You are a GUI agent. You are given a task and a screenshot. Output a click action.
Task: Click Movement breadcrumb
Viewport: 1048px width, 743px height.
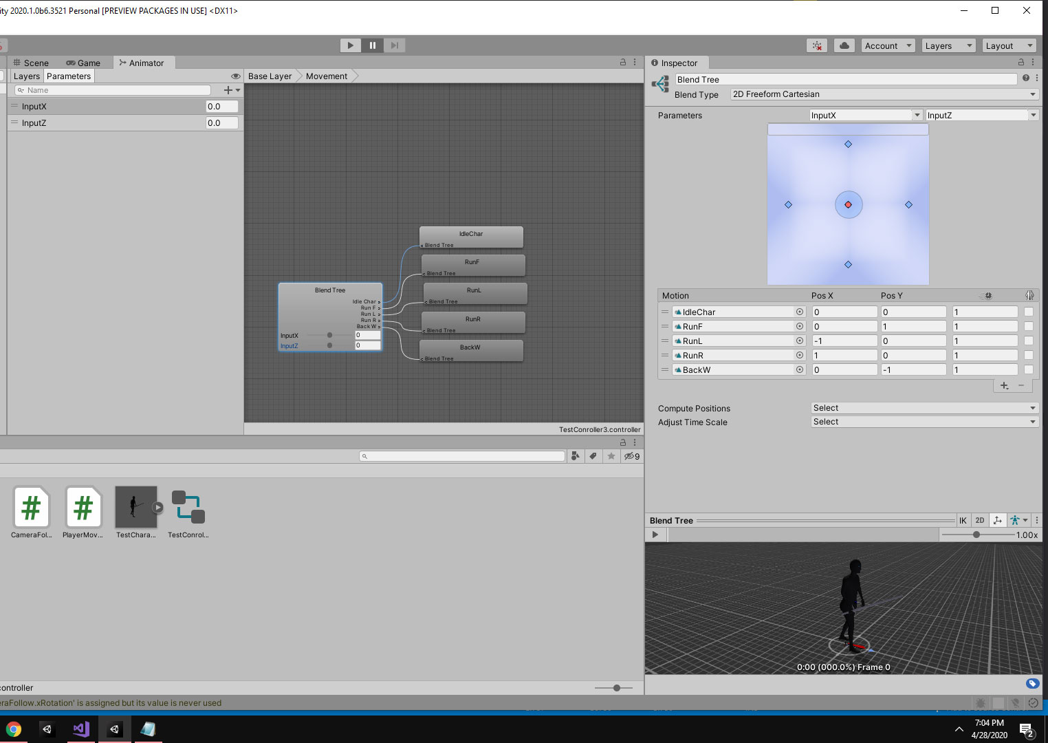pyautogui.click(x=327, y=76)
